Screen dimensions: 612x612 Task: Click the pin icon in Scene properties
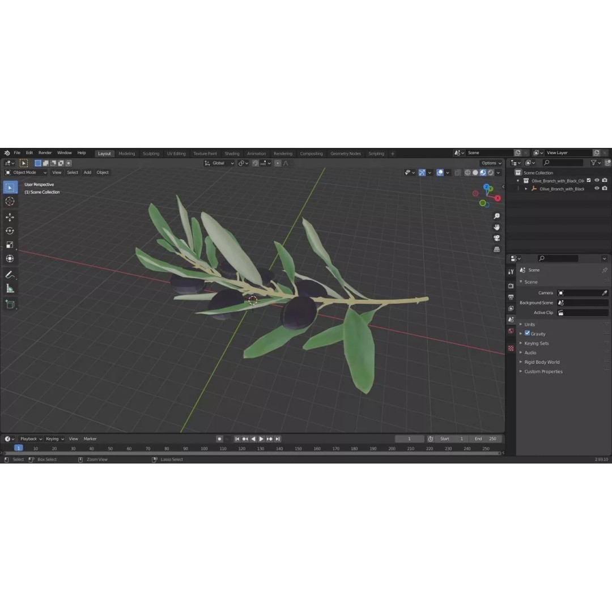coord(605,270)
